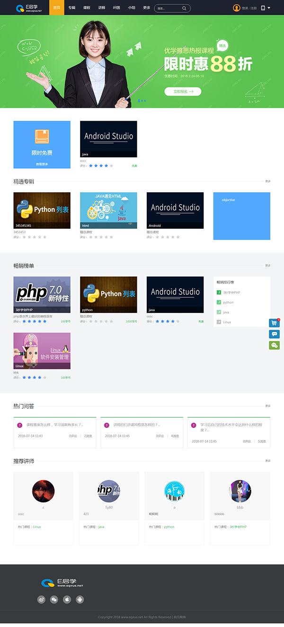Click the banner carousel indicator dots
Viewport: 284px width, 627px height.
(x=142, y=100)
